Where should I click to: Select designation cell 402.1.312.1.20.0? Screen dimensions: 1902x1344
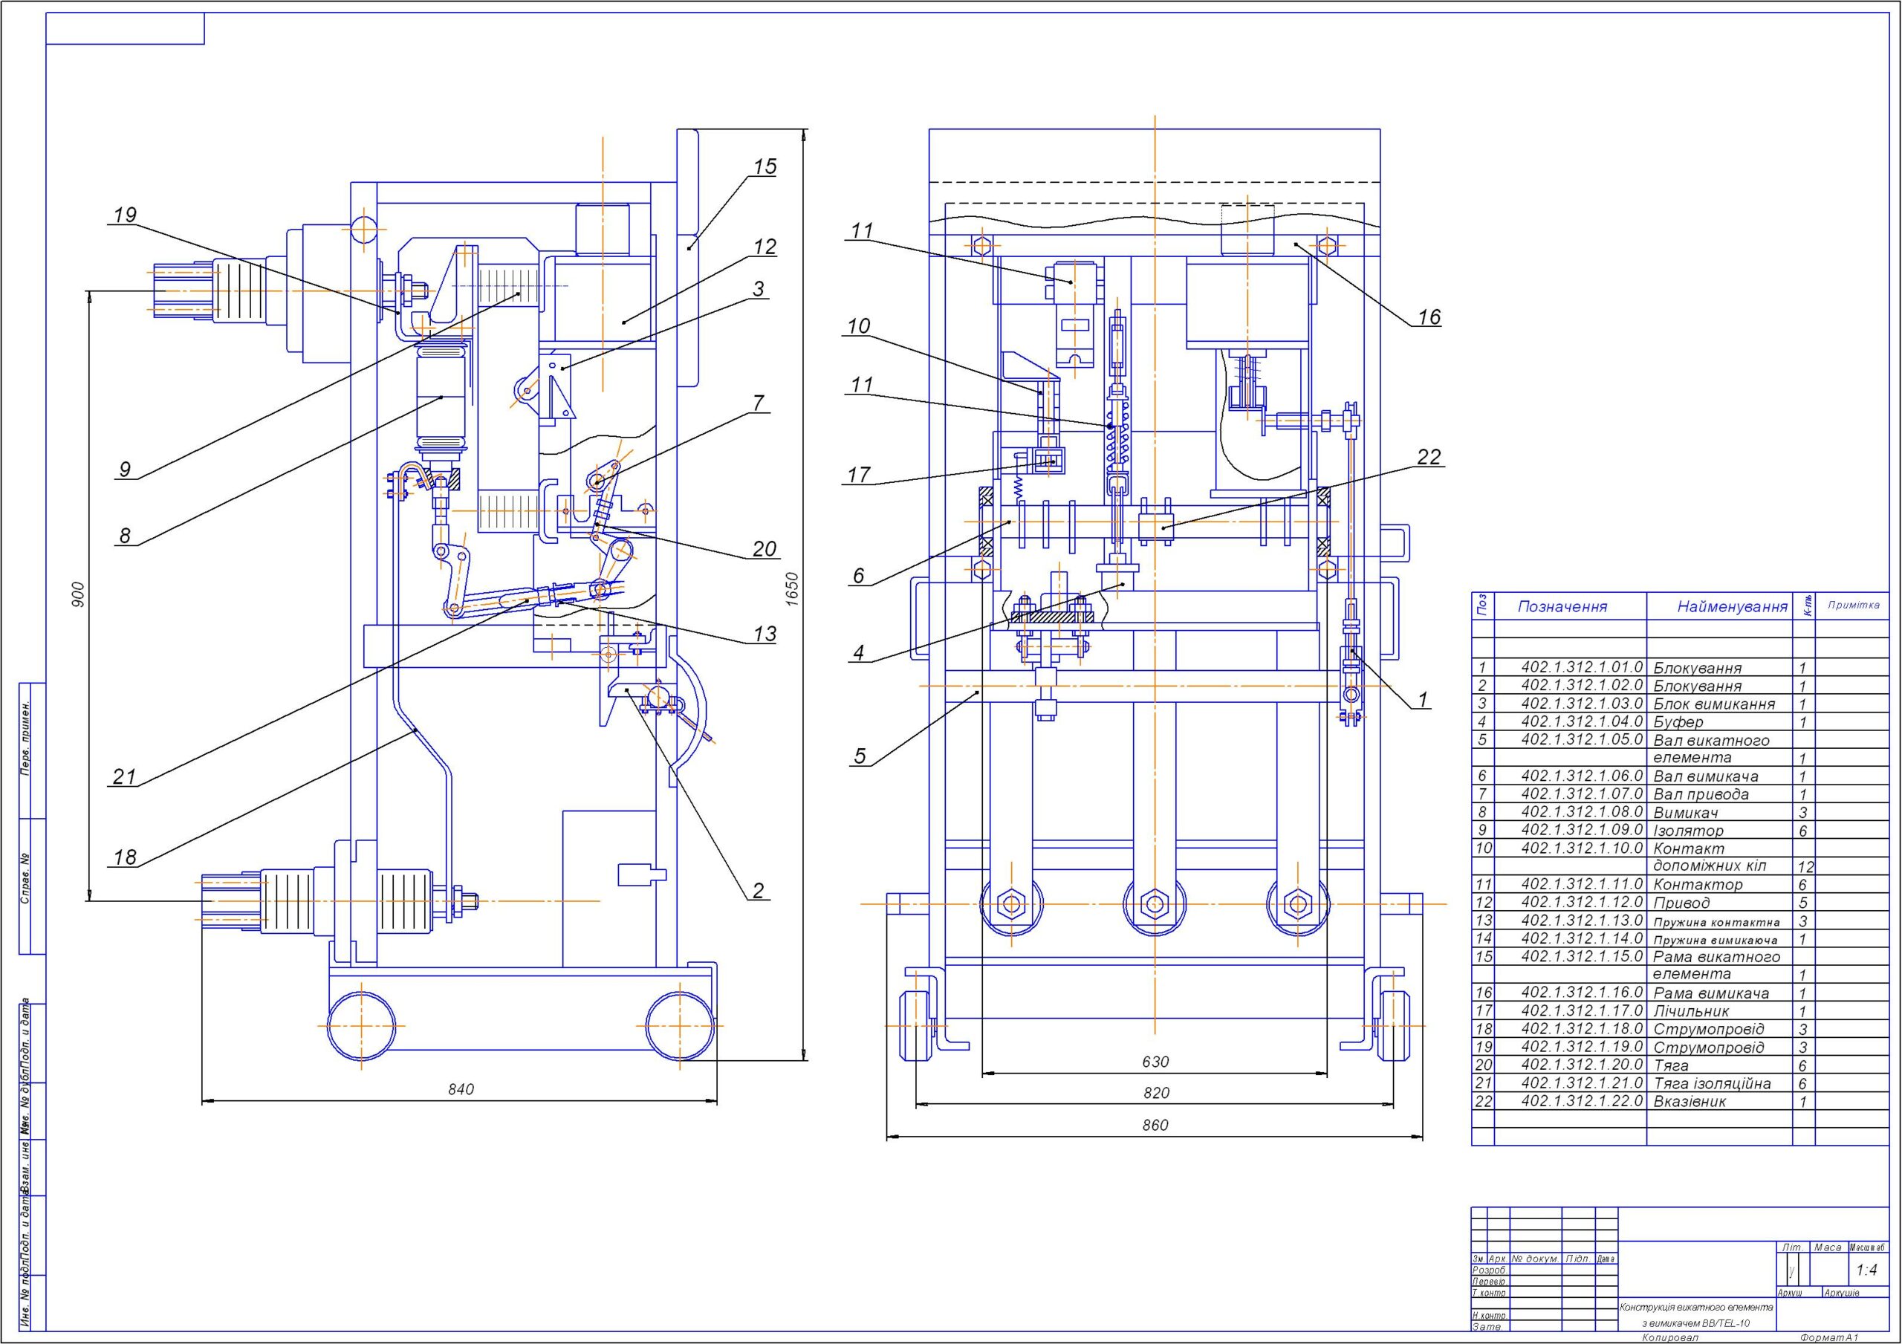pyautogui.click(x=1583, y=1065)
